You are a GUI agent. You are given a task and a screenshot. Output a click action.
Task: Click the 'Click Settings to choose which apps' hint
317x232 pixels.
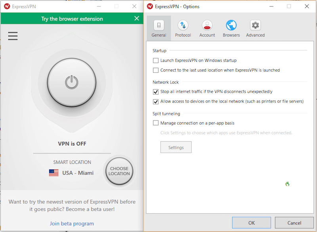(226, 133)
